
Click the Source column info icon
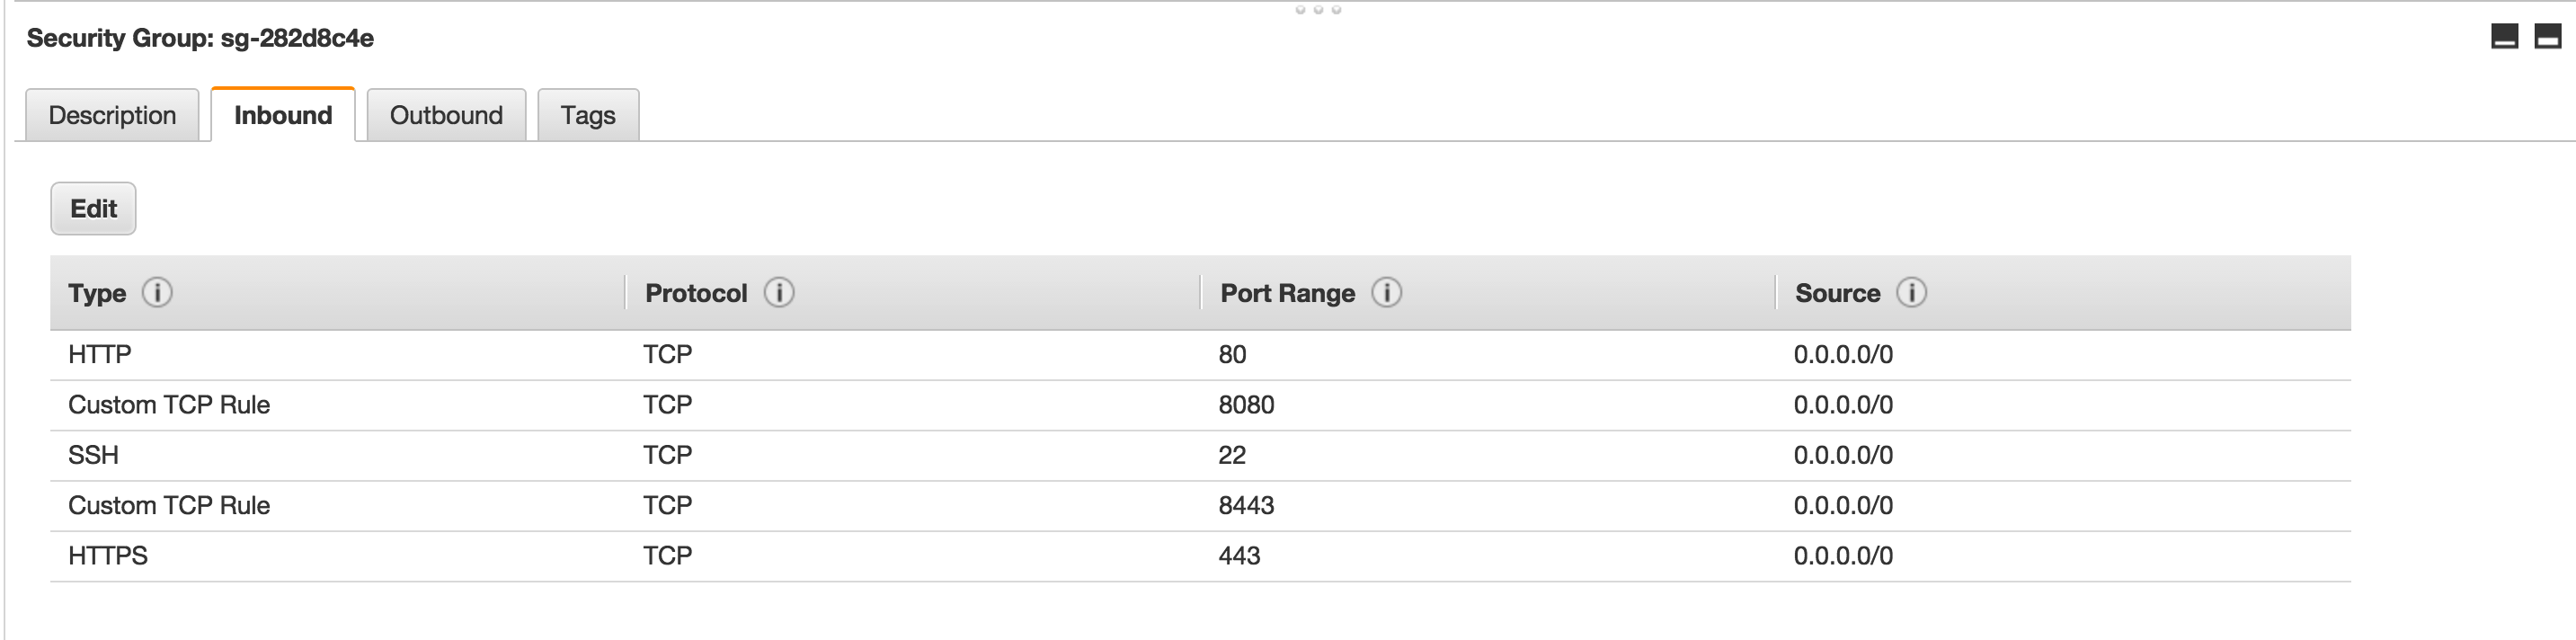(x=1911, y=293)
